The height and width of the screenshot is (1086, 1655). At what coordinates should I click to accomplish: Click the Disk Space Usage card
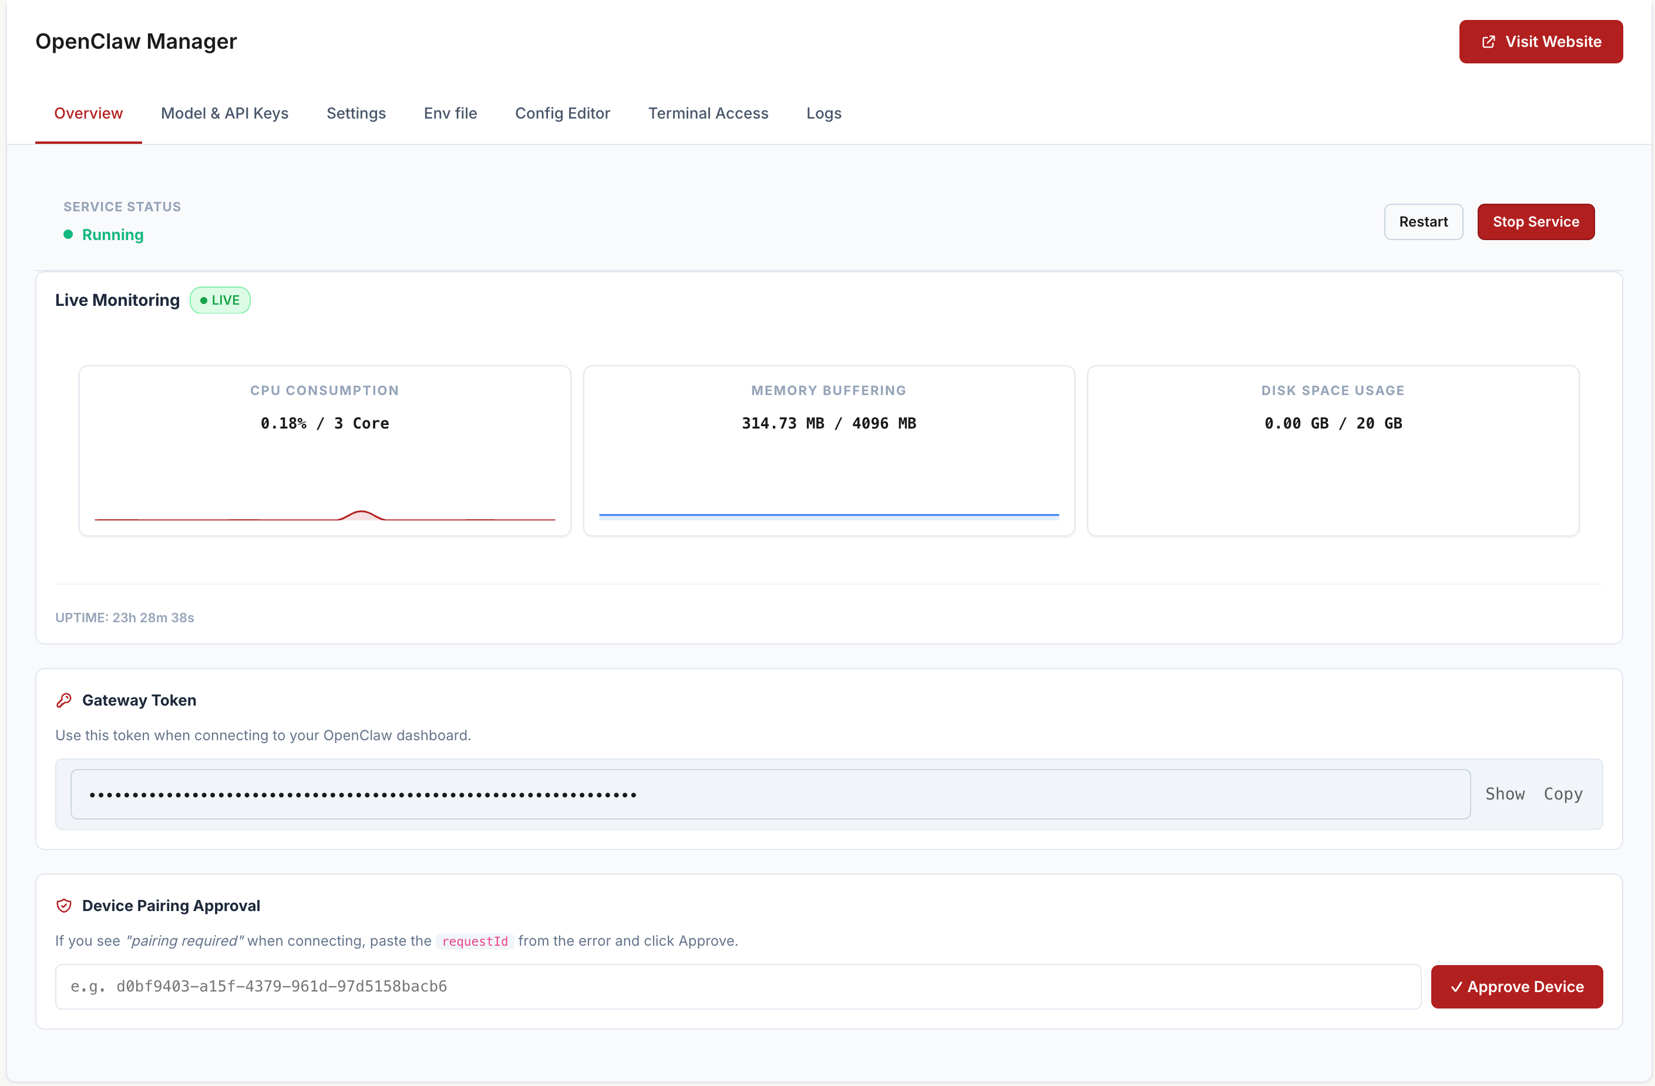tap(1333, 450)
